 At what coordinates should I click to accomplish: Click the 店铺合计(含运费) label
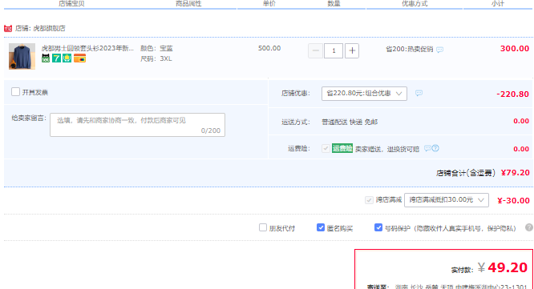466,173
